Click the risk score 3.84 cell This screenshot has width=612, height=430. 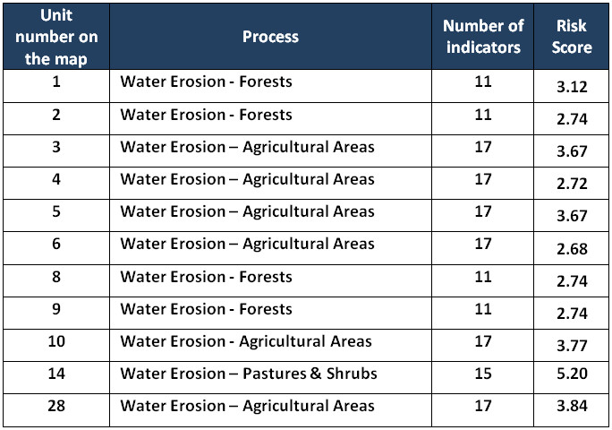(x=572, y=409)
